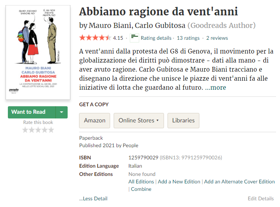Click Add a New Edition link
The image size is (280, 207).
179,181
